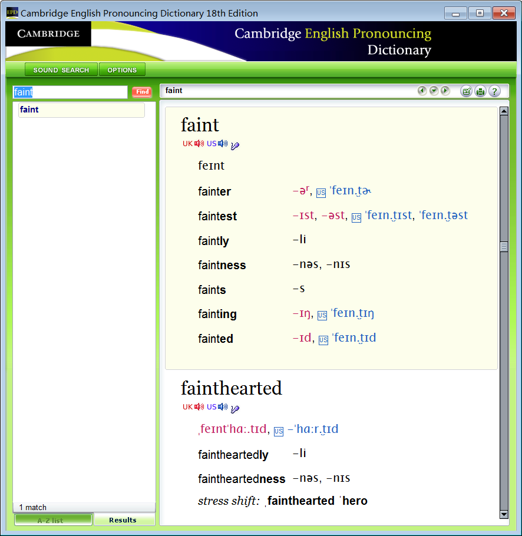522x536 pixels.
Task: Click the faintness derived word
Action: tap(222, 265)
